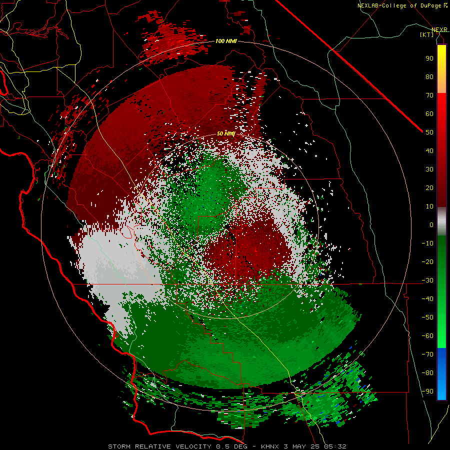Viewport: 450px width, 450px height.
Task: Click the -10 value on the velocity scale
Action: click(427, 243)
